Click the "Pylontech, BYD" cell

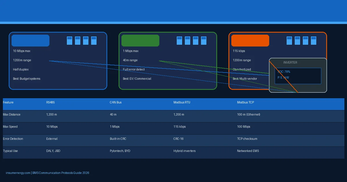(x=120, y=151)
